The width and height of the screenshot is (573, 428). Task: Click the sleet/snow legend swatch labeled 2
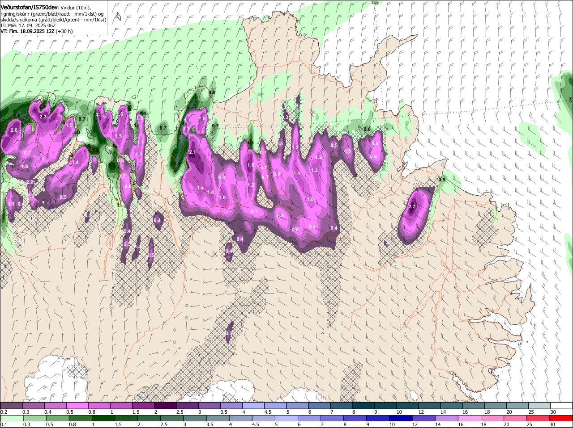(165, 406)
